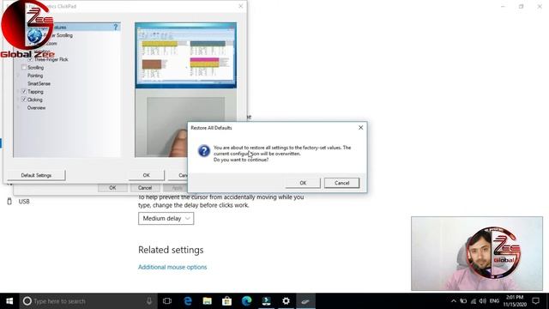This screenshot has height=309, width=549.
Task: Select Overview in the settings tree
Action: 36,108
